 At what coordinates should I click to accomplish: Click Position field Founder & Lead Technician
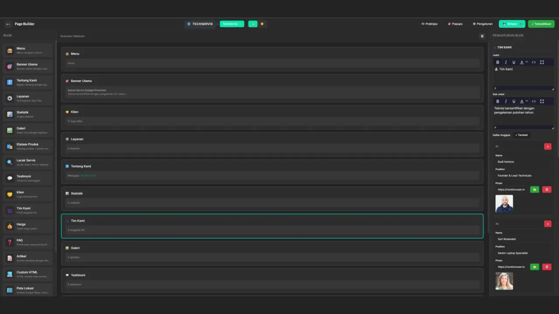[x=523, y=176]
